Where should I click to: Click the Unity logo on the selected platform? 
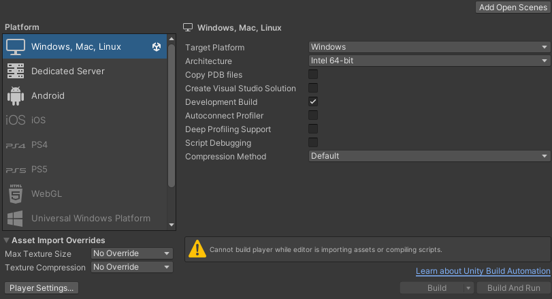(157, 47)
